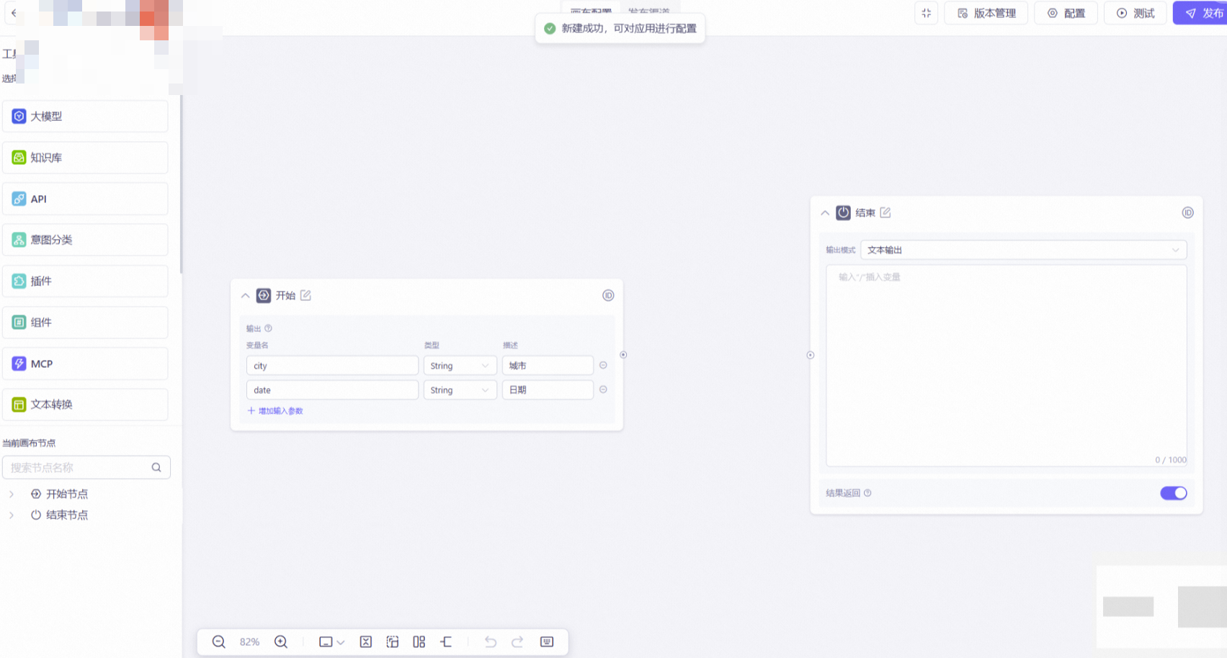Screen dimensions: 1227x658
Task: Open the type dropdown for city
Action: pyautogui.click(x=460, y=366)
